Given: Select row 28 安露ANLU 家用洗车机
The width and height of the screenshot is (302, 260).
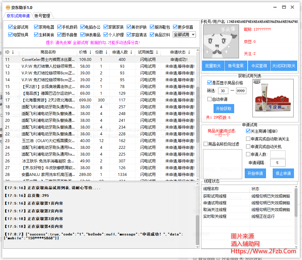Looking at the screenshot, I should [100, 175].
